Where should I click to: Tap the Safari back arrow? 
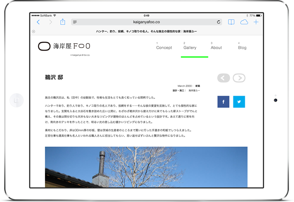coord(38,22)
